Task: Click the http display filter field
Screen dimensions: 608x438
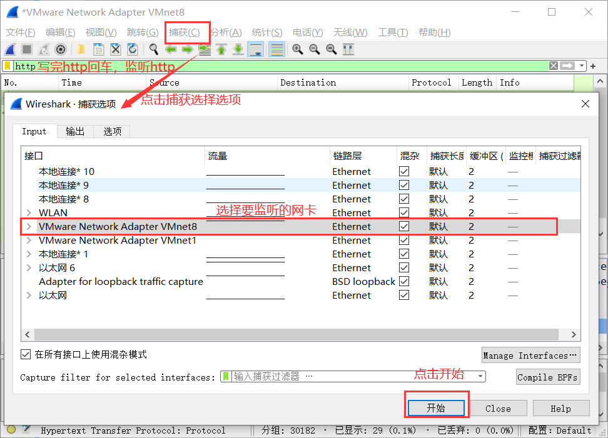Action: point(280,66)
